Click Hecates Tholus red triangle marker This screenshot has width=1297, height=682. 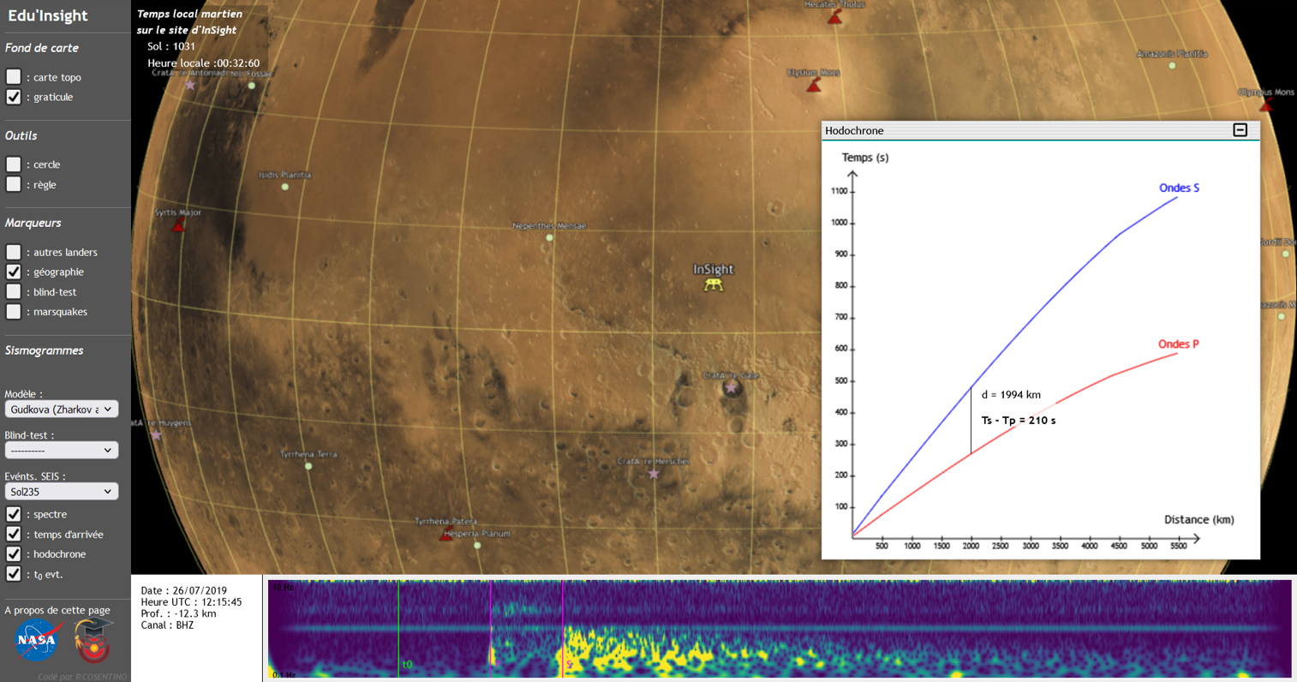coord(834,17)
